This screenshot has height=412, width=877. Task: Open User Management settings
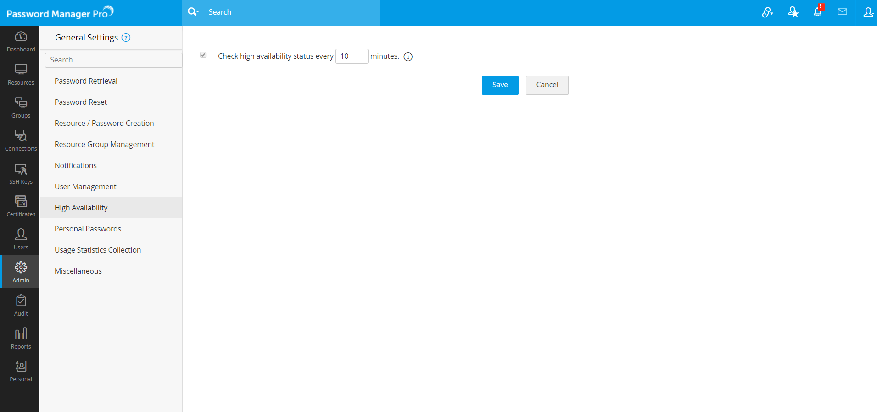coord(111,186)
